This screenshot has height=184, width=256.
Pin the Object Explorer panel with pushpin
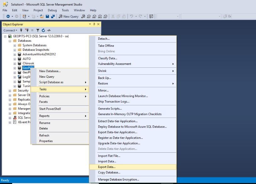[x=94, y=24]
